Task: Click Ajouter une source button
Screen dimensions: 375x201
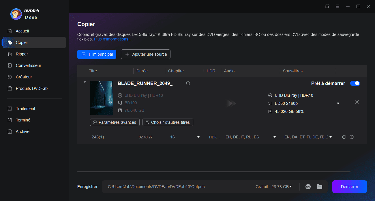Action: (x=146, y=54)
